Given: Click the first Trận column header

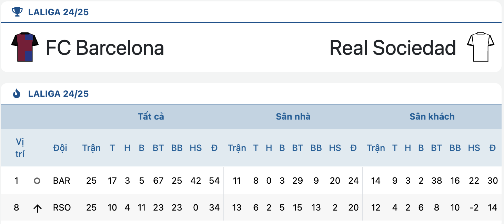Looking at the screenshot, I should coord(91,148).
